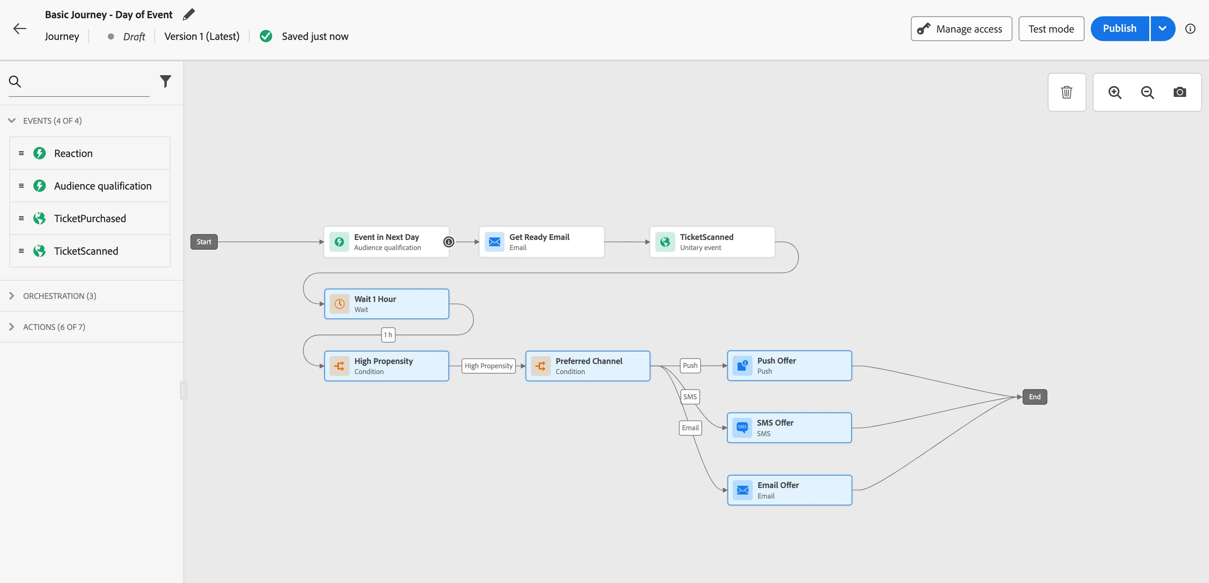The image size is (1209, 583).
Task: Zoom out of the canvas
Action: pos(1147,92)
